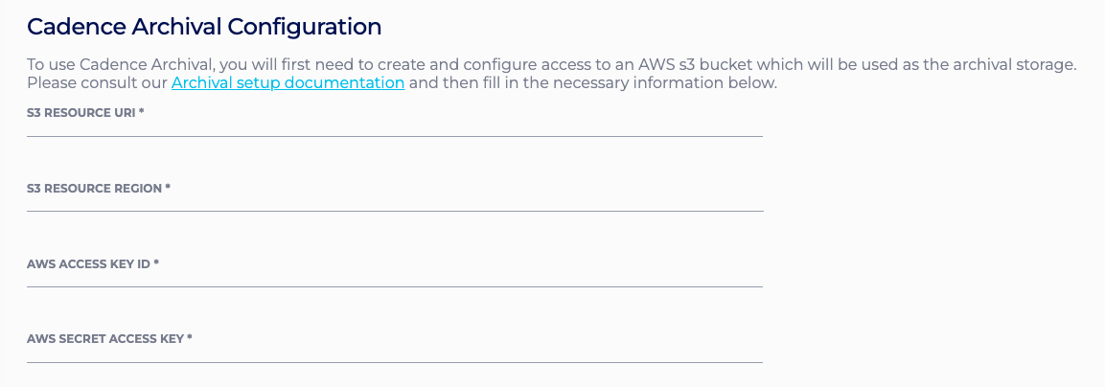Click the S3 Resource URI input field
Image resolution: width=1105 pixels, height=387 pixels.
click(394, 128)
